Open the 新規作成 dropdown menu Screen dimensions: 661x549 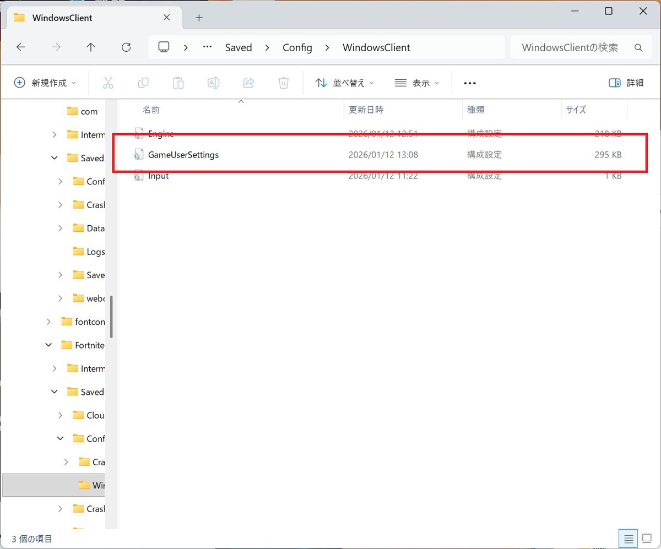45,83
